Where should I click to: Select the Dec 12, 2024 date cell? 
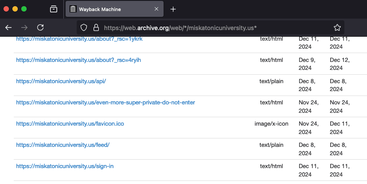pyautogui.click(x=340, y=64)
